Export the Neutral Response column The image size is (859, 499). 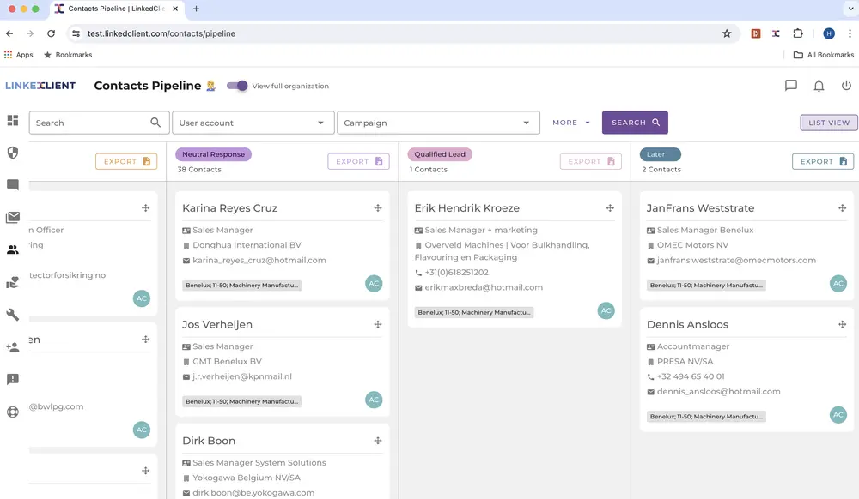tap(359, 161)
